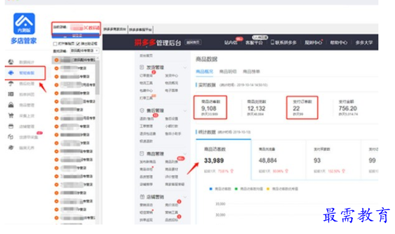Viewport: 395px width, 234px height.
Task: Open the 订单查询 link
Action: point(146,75)
